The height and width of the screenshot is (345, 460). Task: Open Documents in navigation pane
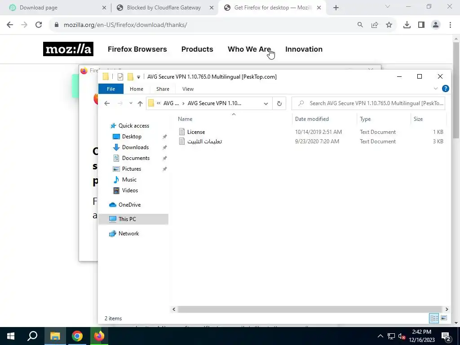click(136, 158)
